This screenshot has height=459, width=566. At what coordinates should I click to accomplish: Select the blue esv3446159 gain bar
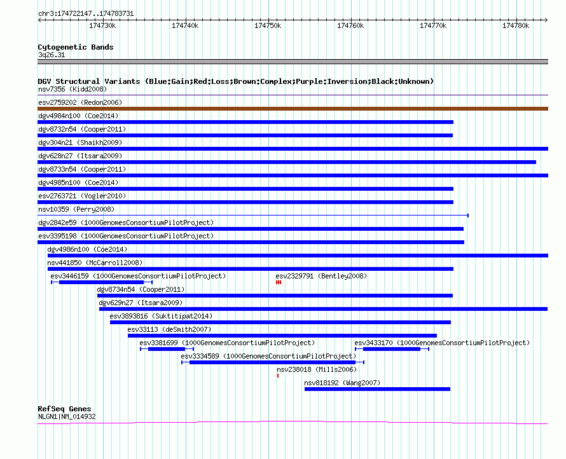[101, 282]
